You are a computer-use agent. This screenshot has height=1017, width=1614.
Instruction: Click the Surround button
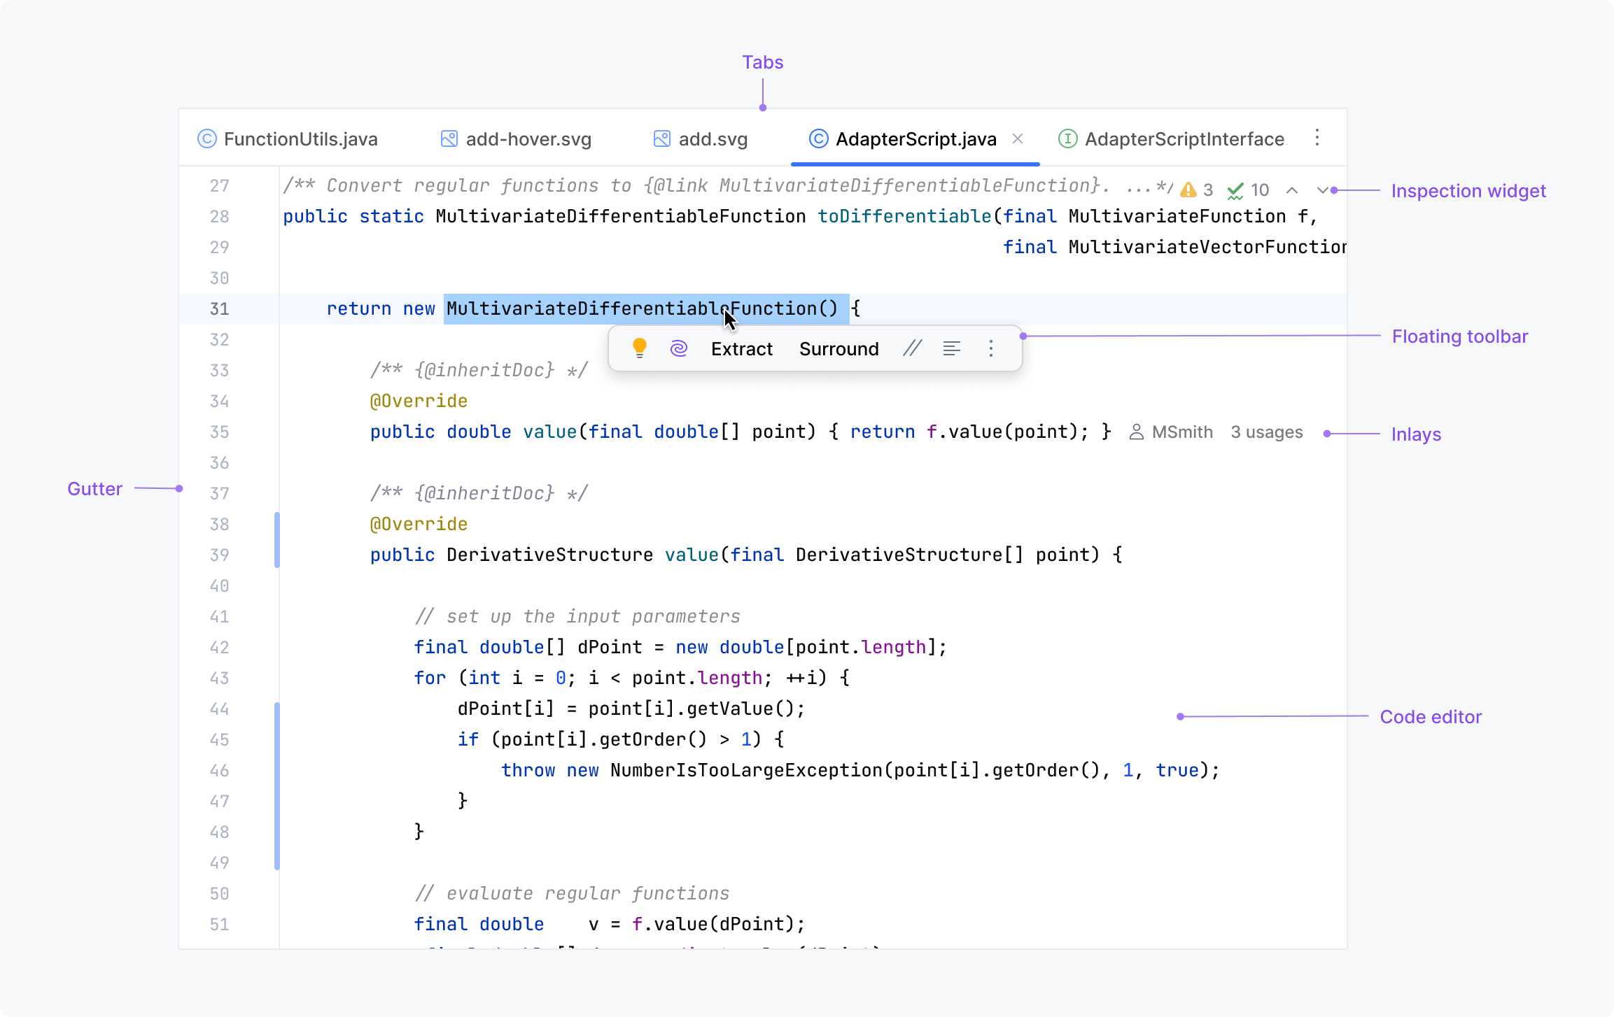pyautogui.click(x=838, y=349)
